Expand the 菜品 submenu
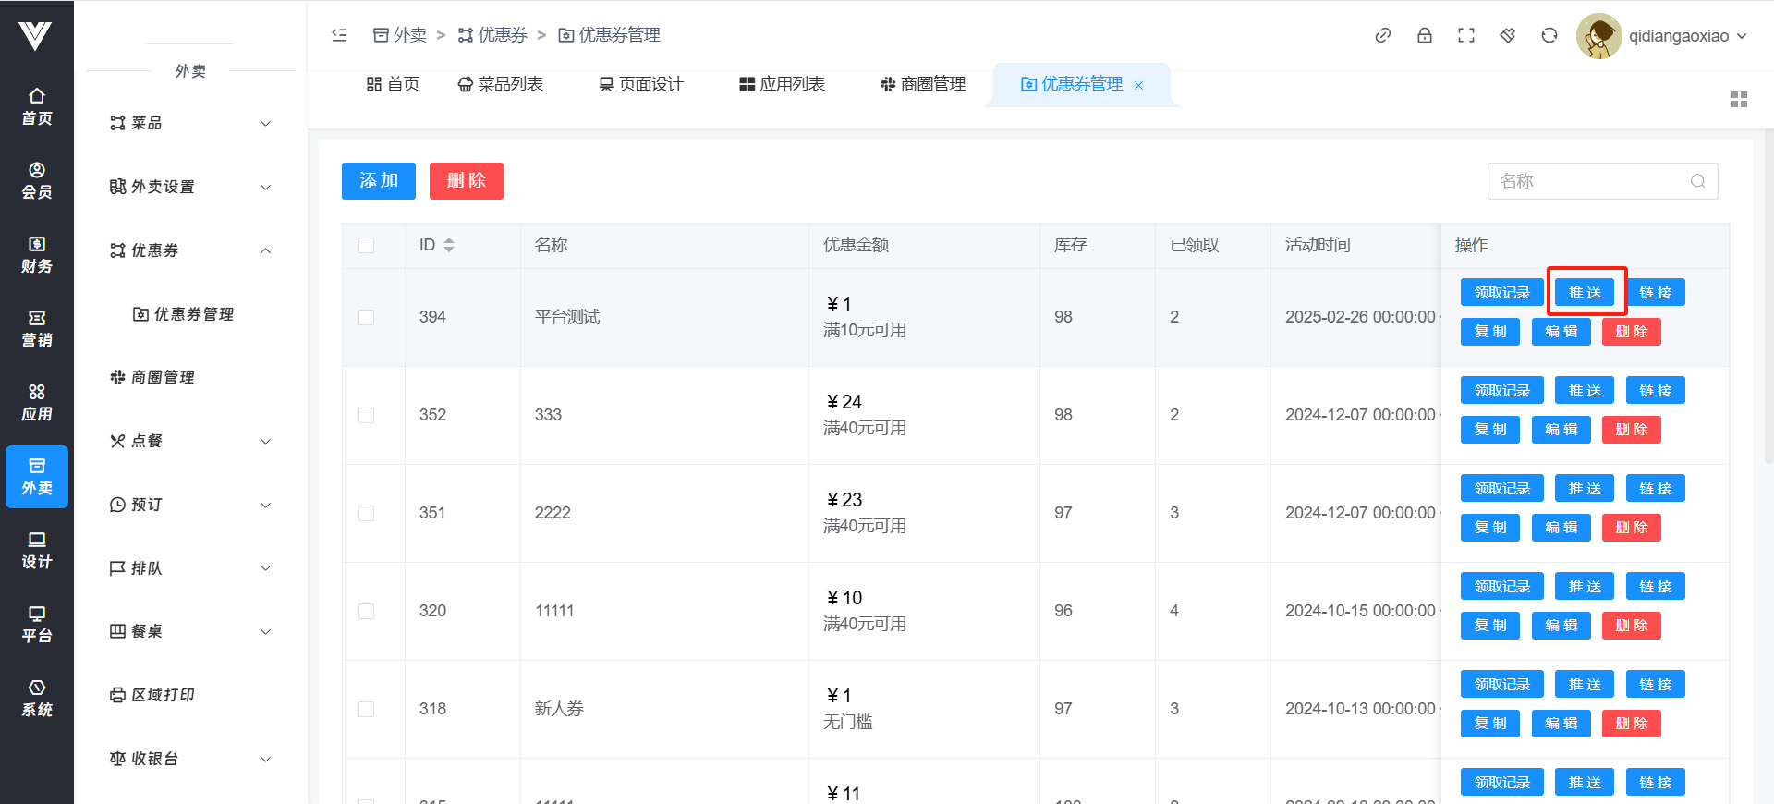 click(189, 123)
